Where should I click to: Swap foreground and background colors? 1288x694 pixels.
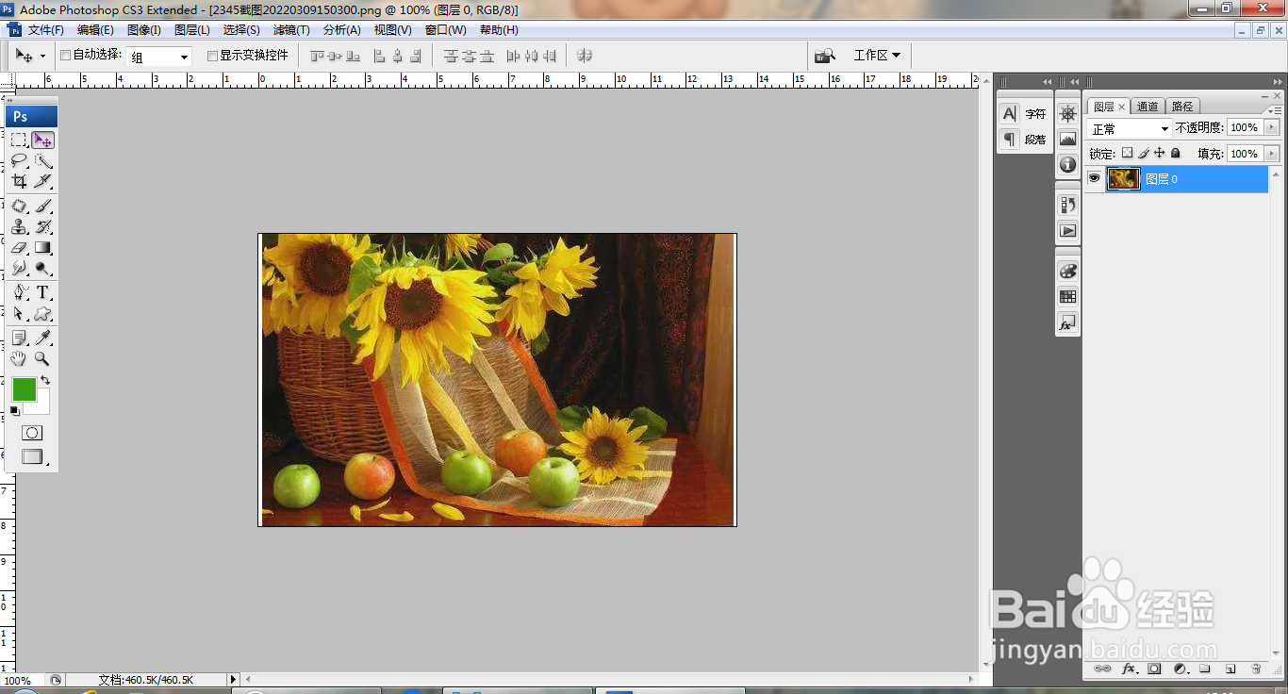pos(45,381)
